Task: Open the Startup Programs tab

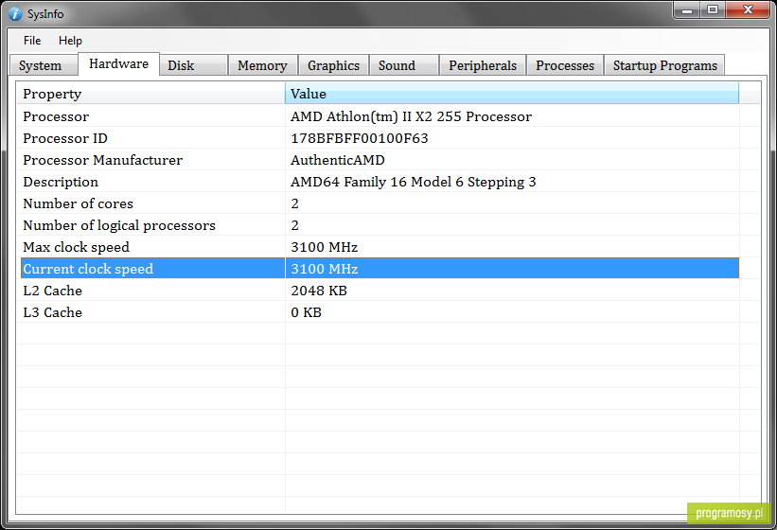Action: [665, 65]
